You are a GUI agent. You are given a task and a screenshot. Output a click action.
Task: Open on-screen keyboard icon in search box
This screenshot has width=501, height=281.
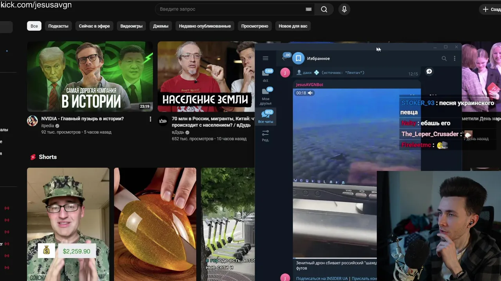(308, 9)
